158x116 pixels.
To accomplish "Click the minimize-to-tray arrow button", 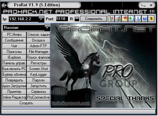I will coord(143,5).
